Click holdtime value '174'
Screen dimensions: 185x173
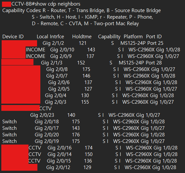point(89,148)
